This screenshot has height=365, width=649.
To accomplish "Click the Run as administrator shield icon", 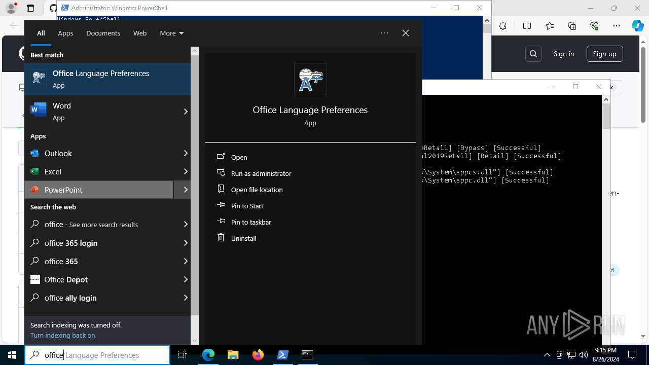I will tap(221, 173).
